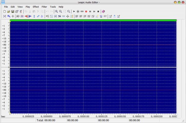The width and height of the screenshot is (186, 123).
Task: Click the horizontal compress arrows icon
Action: [x=68, y=16]
